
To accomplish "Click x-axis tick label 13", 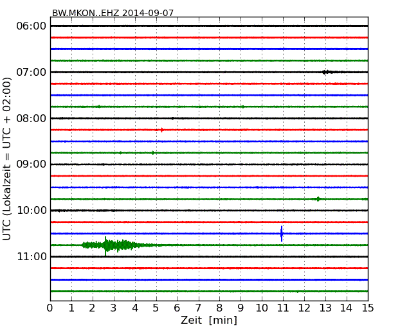I will click(325, 308).
